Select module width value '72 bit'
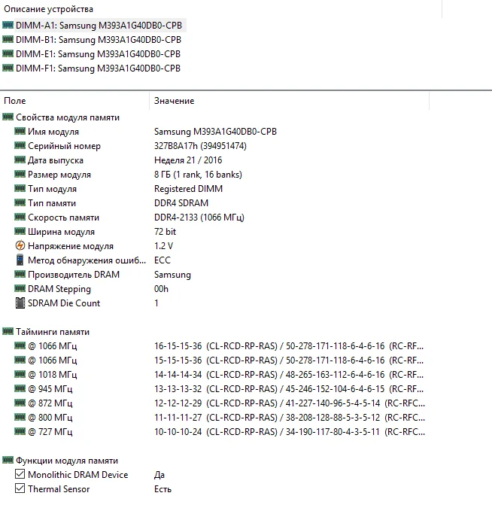Viewport: 492px width, 505px height. coord(166,232)
